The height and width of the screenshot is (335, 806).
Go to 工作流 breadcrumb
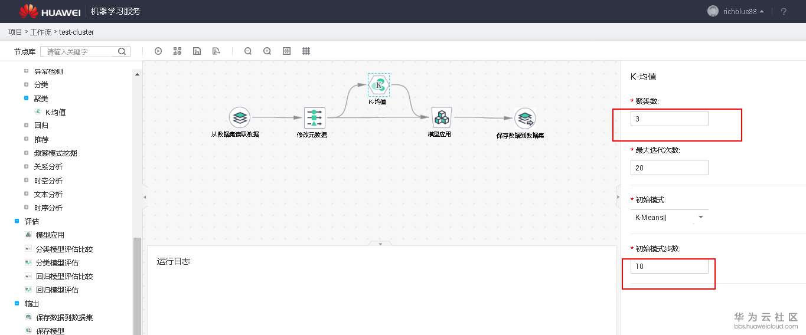pyautogui.click(x=41, y=32)
